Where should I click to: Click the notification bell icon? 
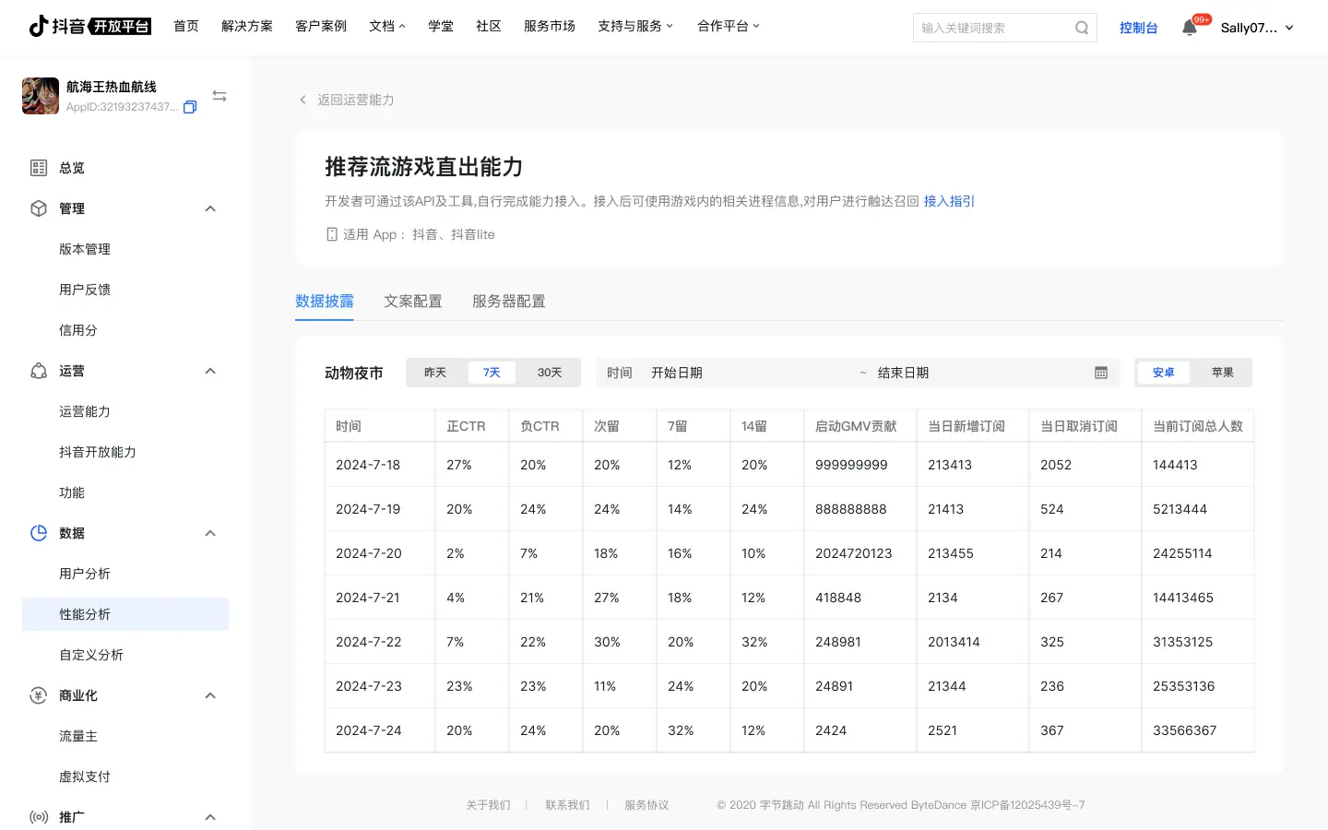1190,28
